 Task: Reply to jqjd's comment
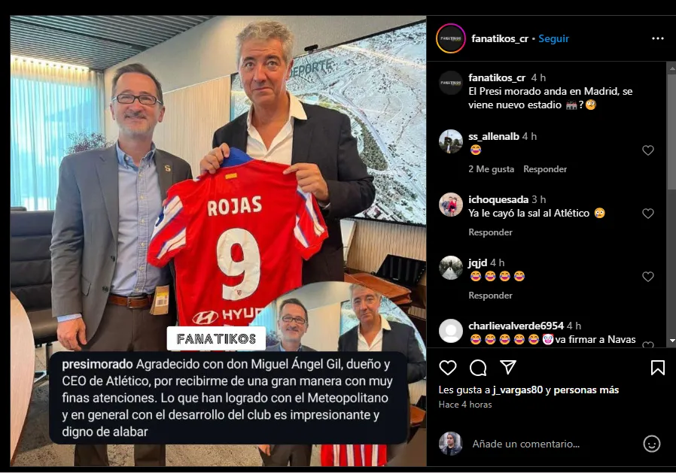pos(490,296)
